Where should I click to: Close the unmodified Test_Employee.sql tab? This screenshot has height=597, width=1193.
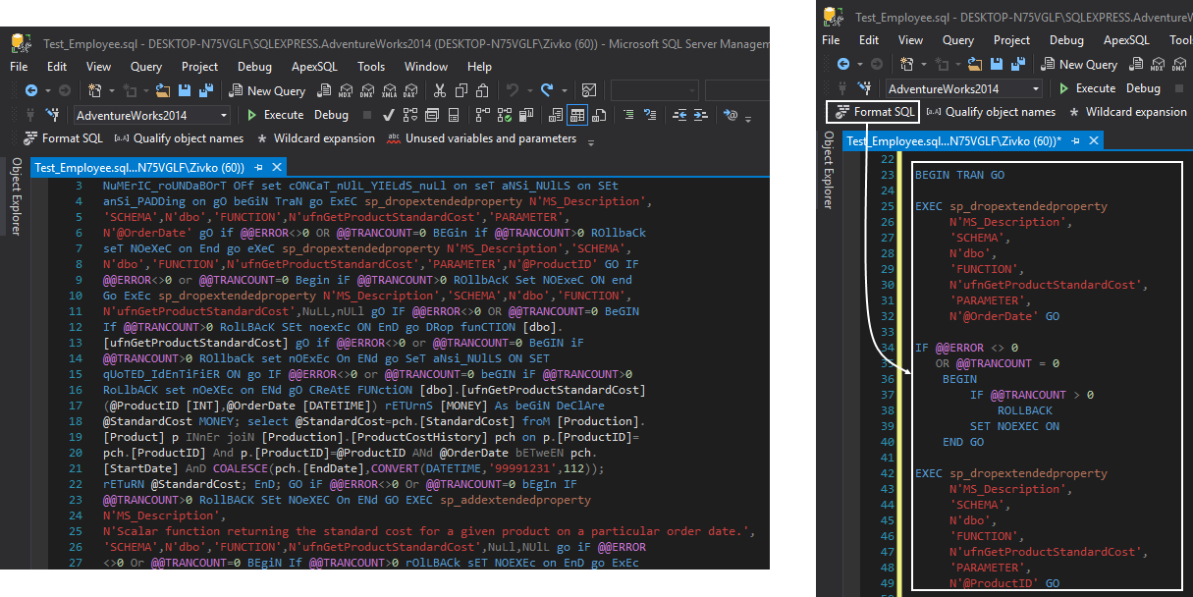click(x=277, y=167)
